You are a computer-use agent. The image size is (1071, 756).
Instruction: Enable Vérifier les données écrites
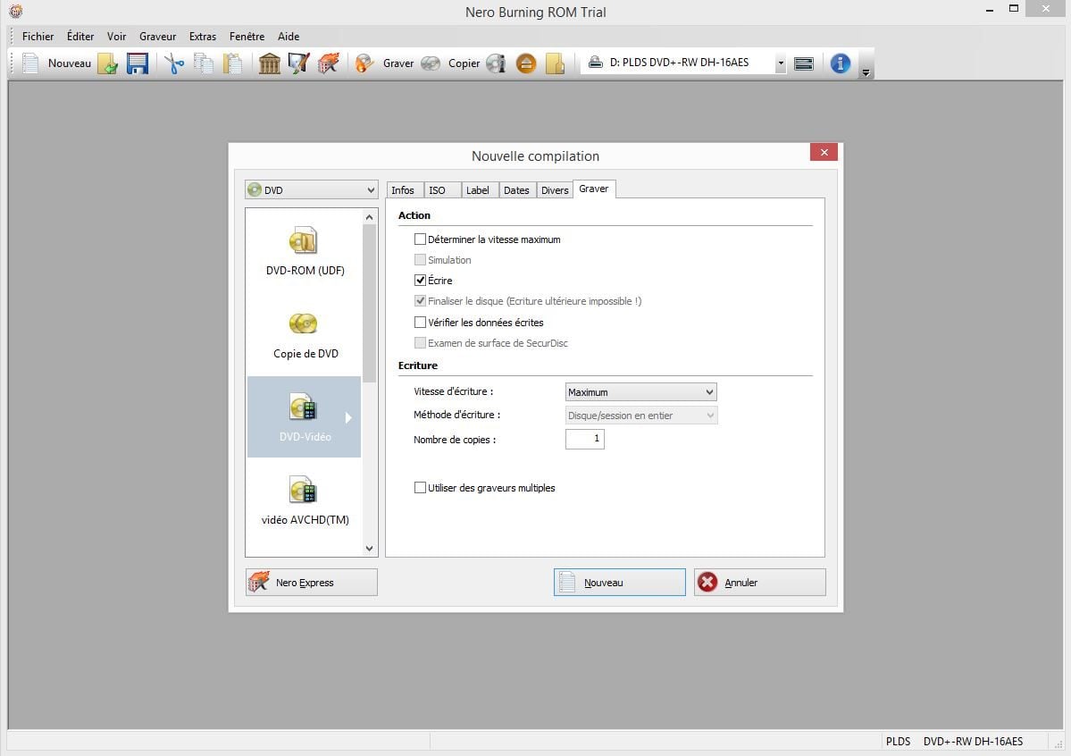pyautogui.click(x=420, y=323)
